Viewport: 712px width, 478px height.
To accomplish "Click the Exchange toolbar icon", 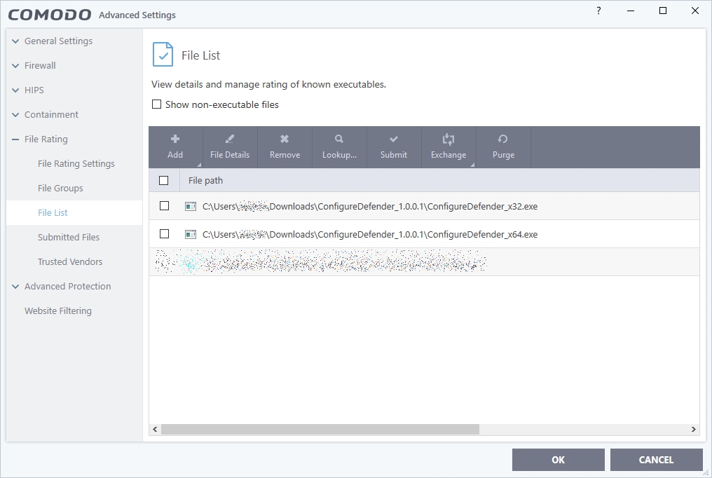I will tap(449, 139).
